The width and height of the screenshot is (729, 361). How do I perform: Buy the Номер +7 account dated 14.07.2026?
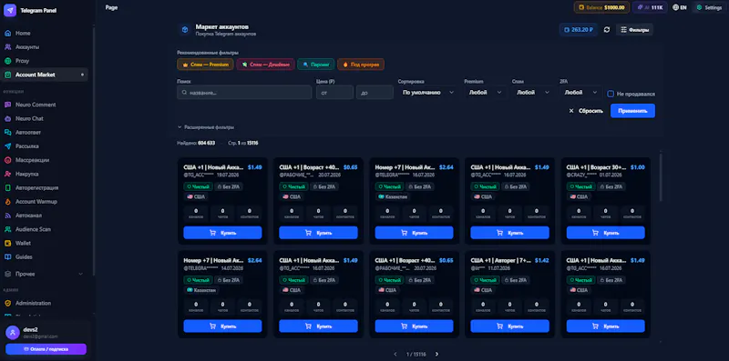(222, 326)
